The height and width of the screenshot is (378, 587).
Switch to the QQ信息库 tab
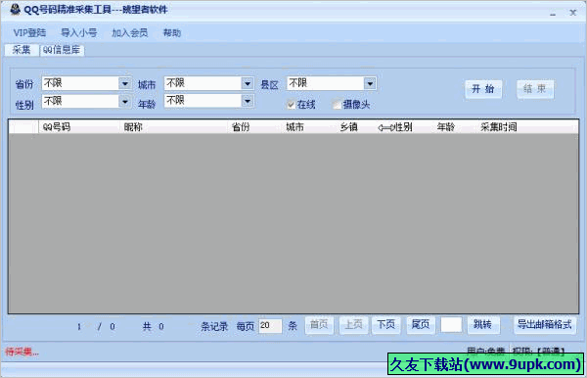[62, 50]
